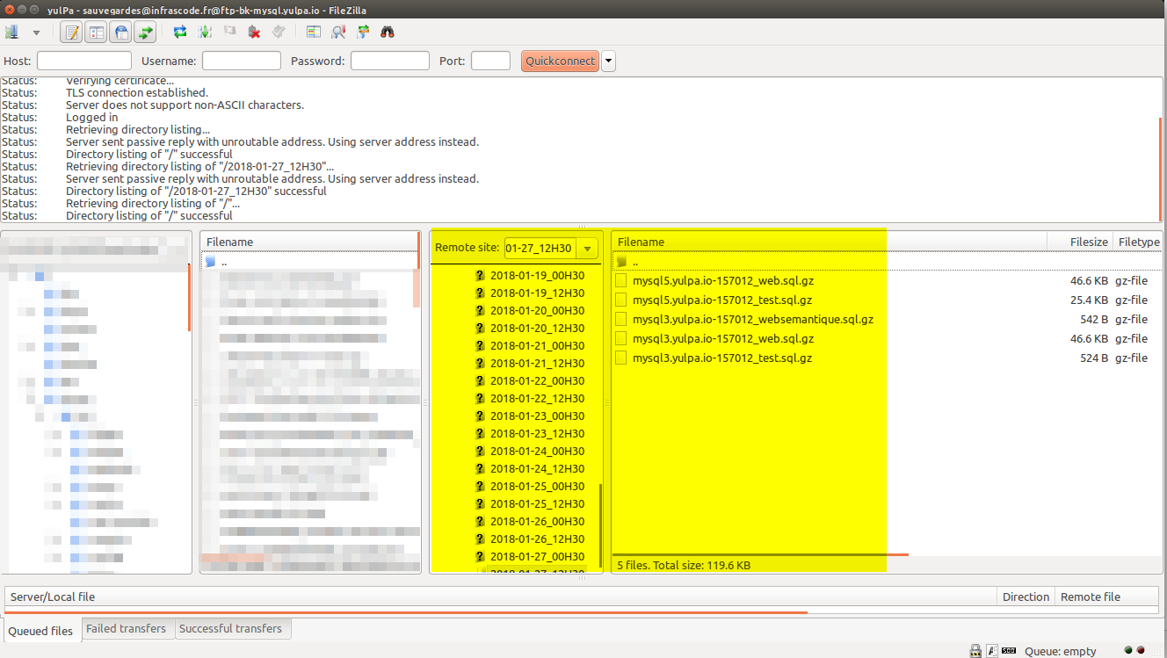Click the remote file list horizontal scrollbar
The image size is (1167, 658).
tap(760, 554)
